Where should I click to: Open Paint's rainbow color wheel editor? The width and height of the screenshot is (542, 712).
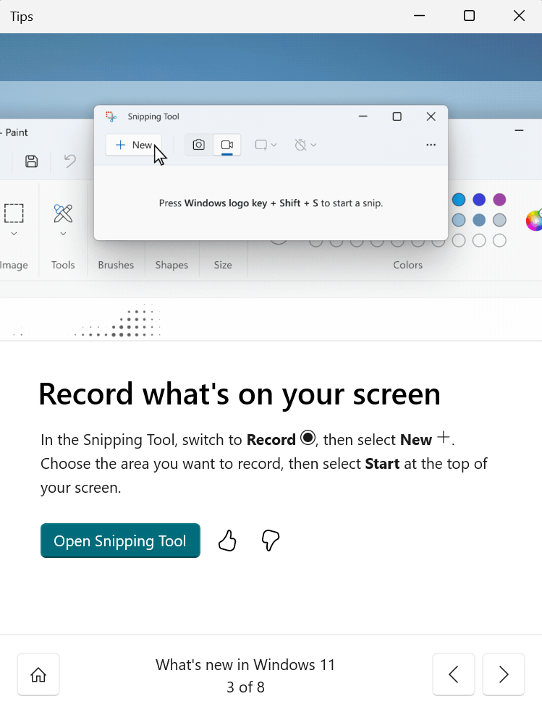tap(534, 220)
